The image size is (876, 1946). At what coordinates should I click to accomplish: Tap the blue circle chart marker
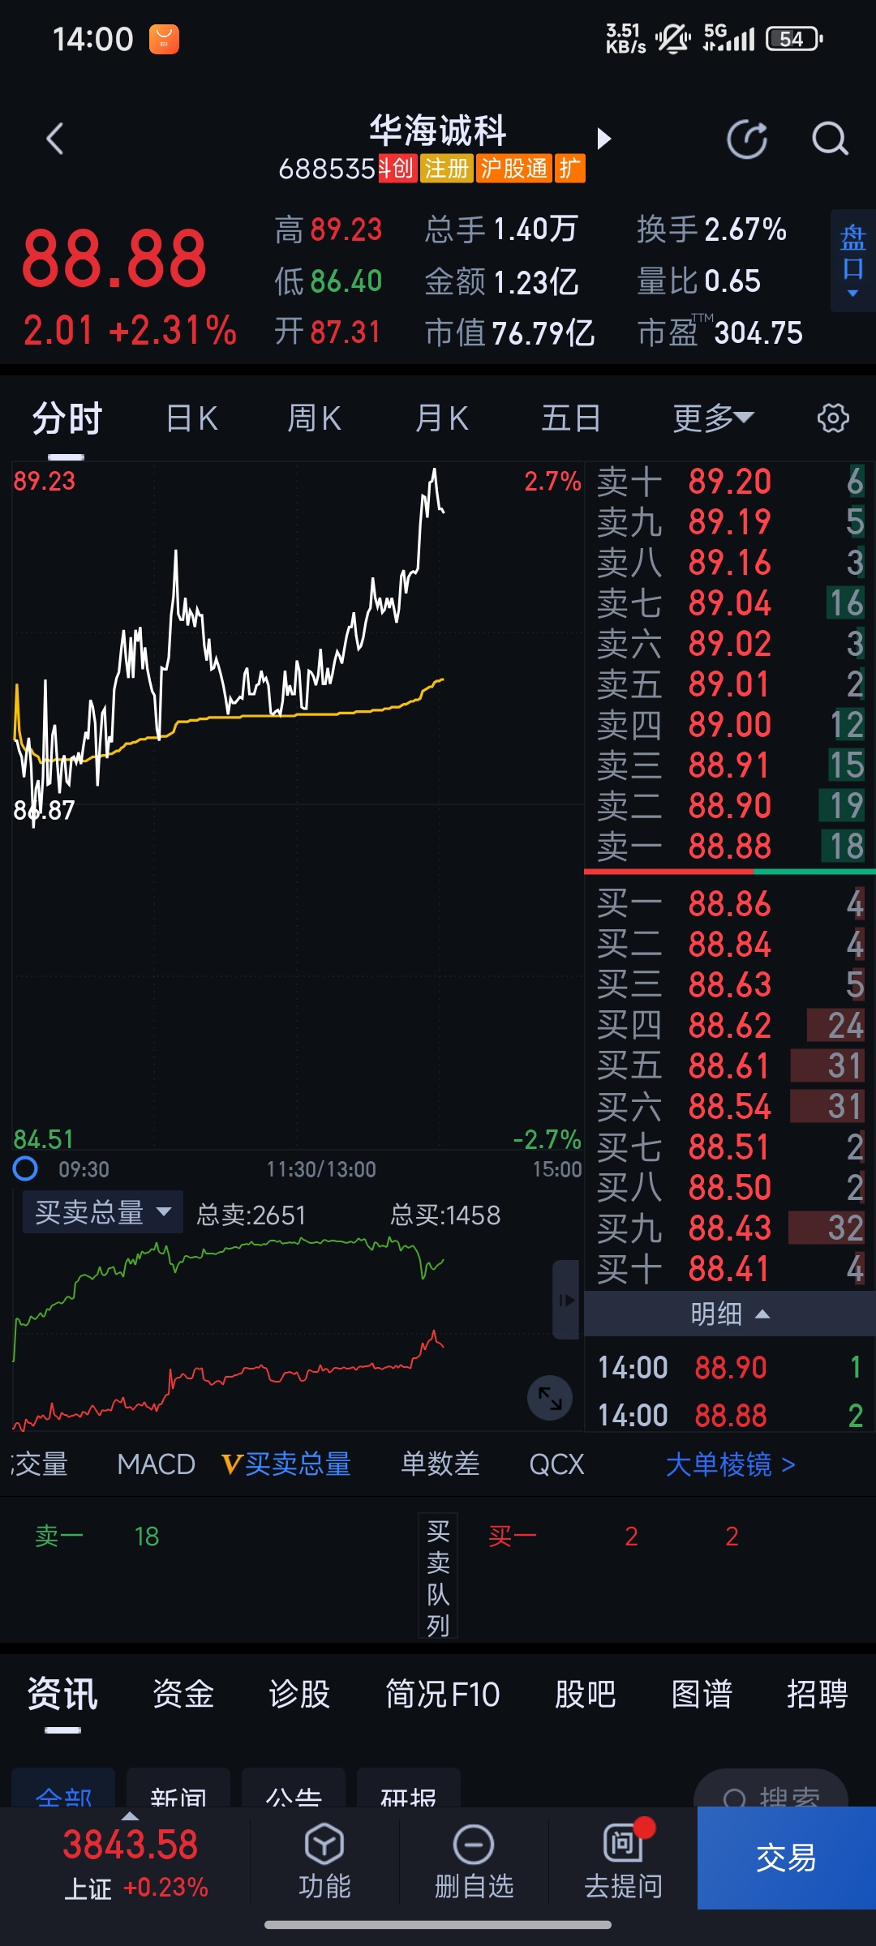point(25,1168)
